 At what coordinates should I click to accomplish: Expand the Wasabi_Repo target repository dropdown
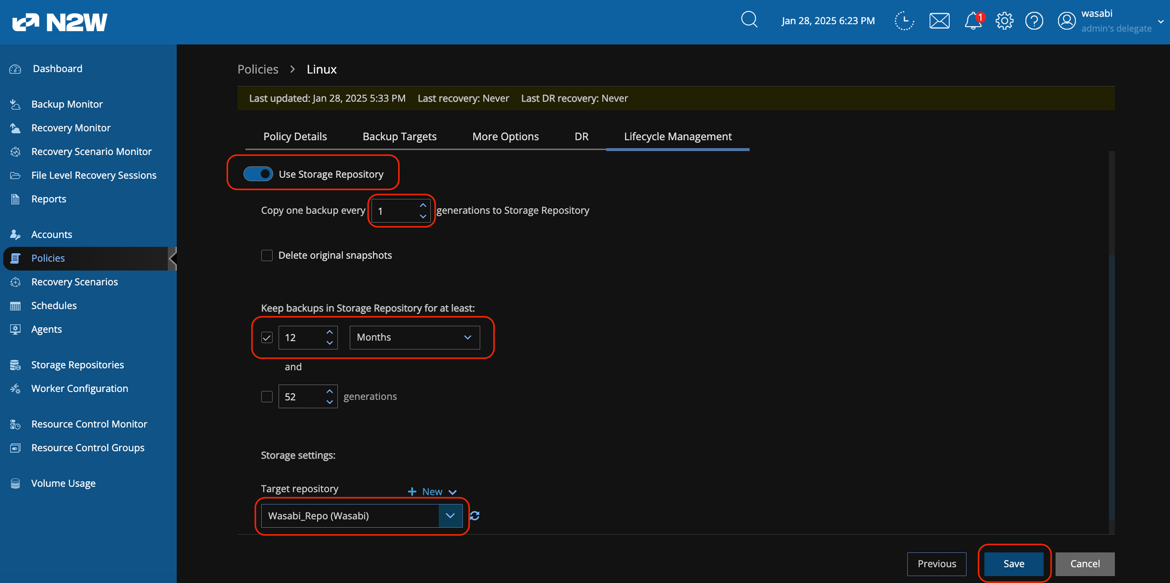coord(449,515)
